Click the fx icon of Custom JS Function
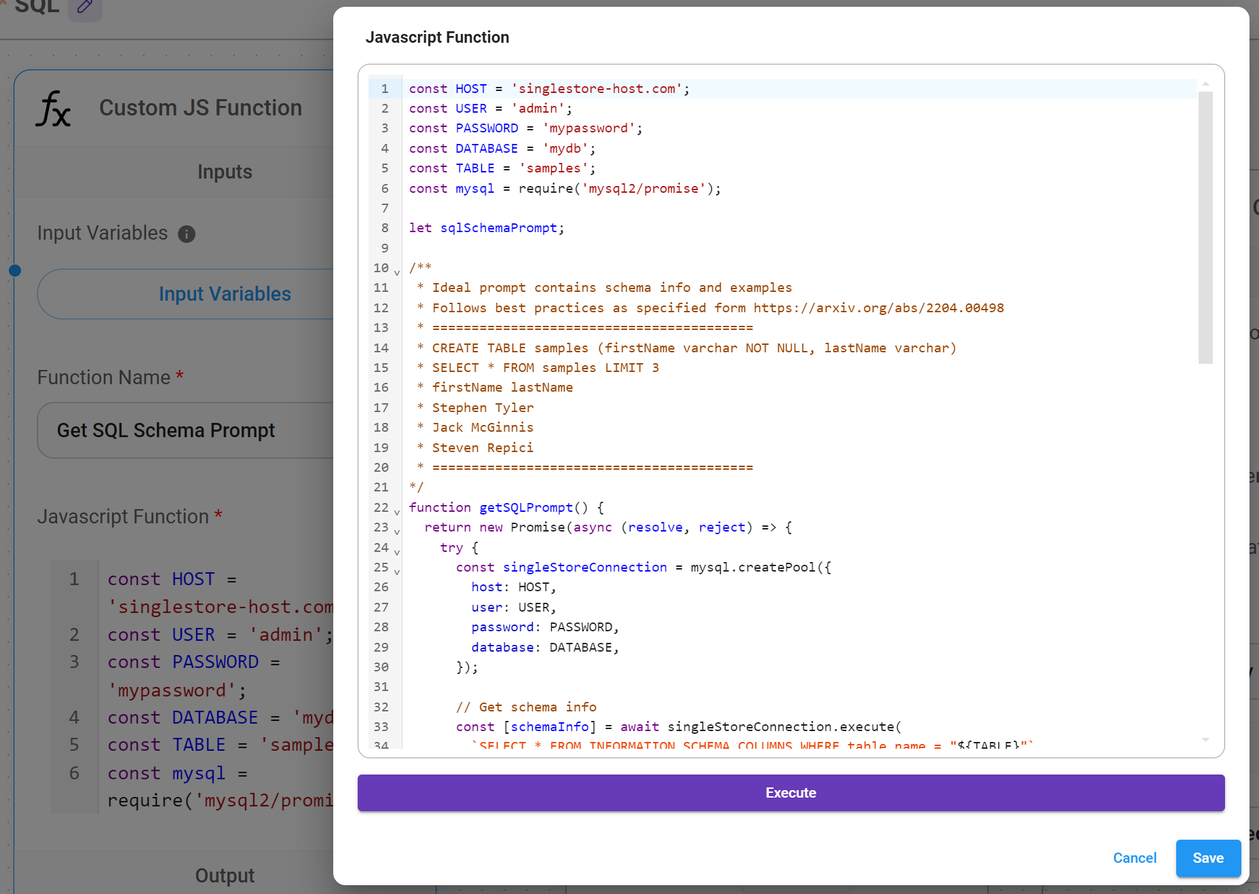This screenshot has width=1259, height=894. click(x=54, y=109)
